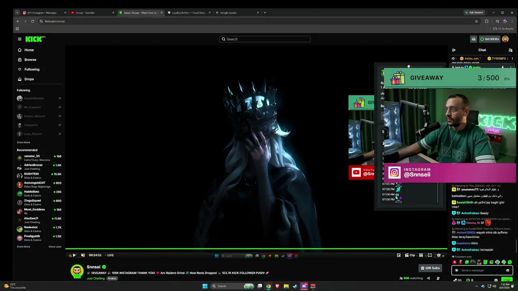Open the tab search dropdown

(x=17, y=13)
